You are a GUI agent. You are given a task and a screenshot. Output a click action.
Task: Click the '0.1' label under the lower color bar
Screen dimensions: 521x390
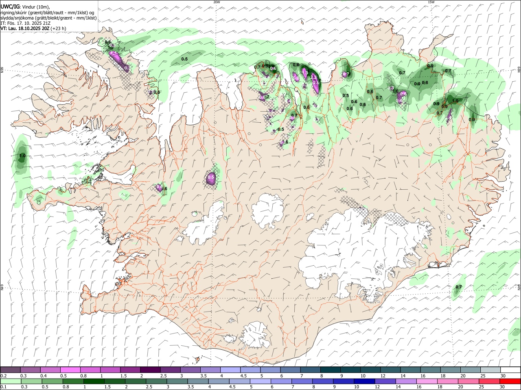[x=3, y=387]
